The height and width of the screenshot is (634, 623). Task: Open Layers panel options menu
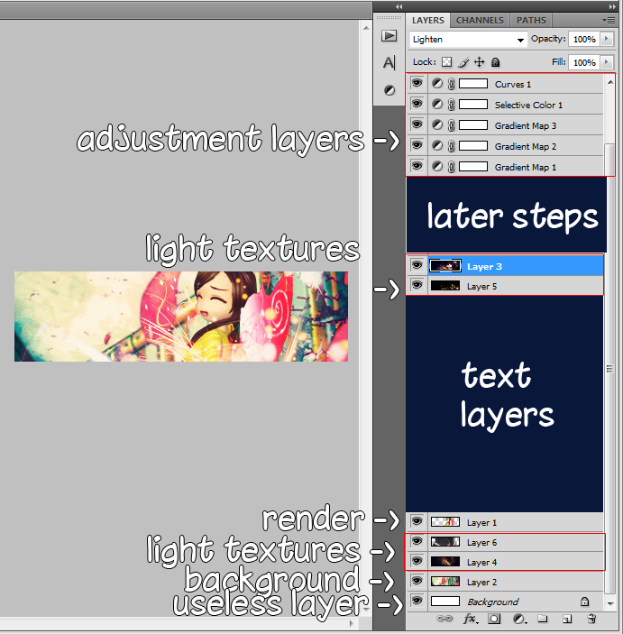pos(609,20)
